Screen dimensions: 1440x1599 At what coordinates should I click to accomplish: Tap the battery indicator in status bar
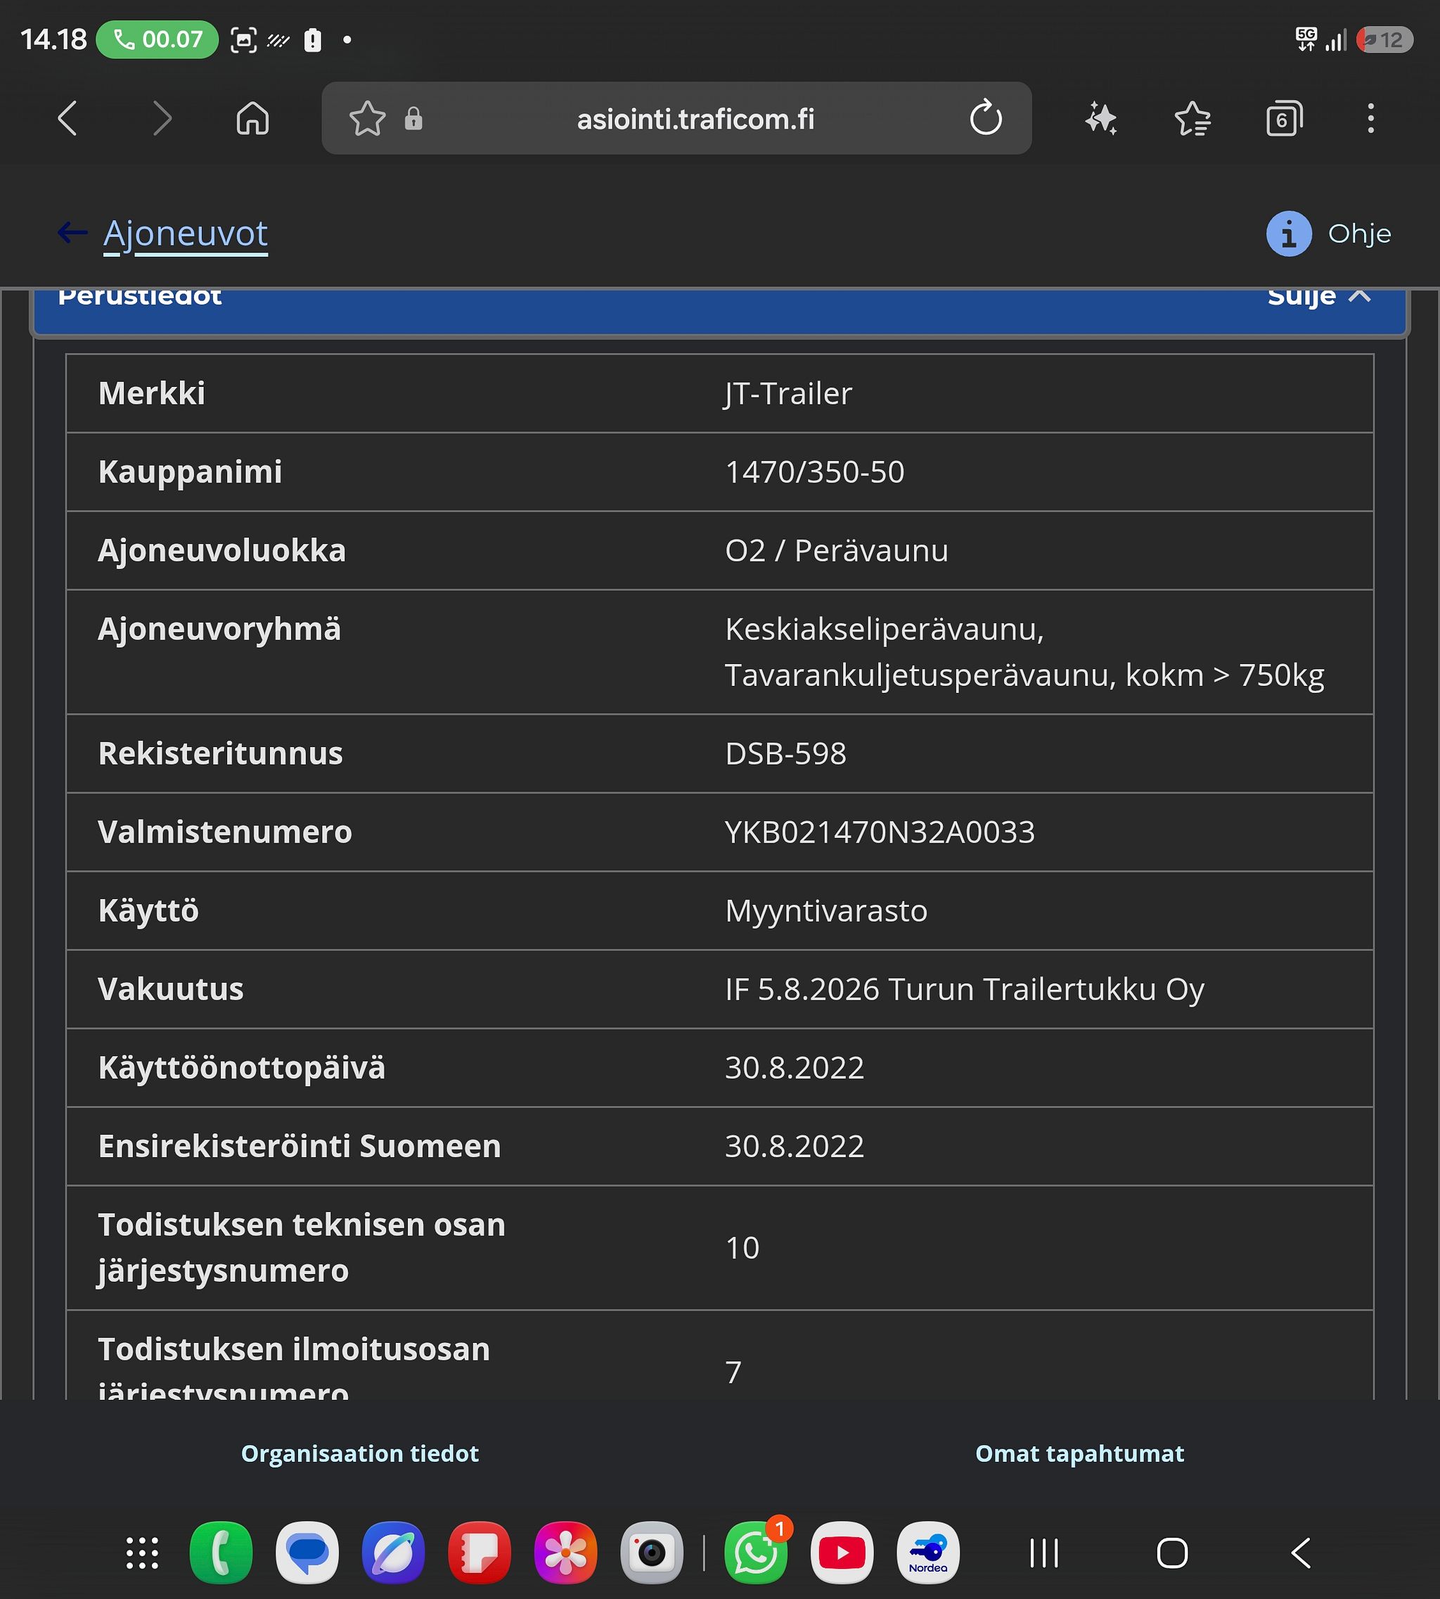coord(1384,39)
